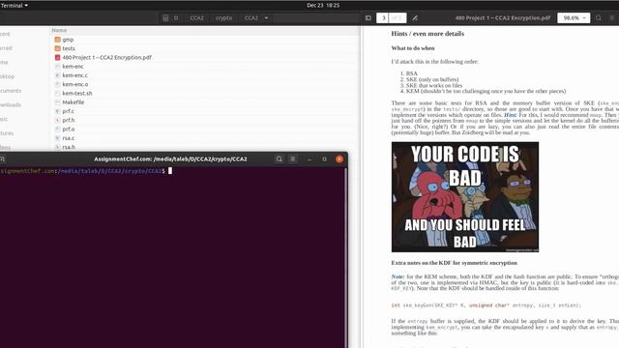This screenshot has width=619, height=348.
Task: Maximize the terminal window
Action: tap(325, 159)
